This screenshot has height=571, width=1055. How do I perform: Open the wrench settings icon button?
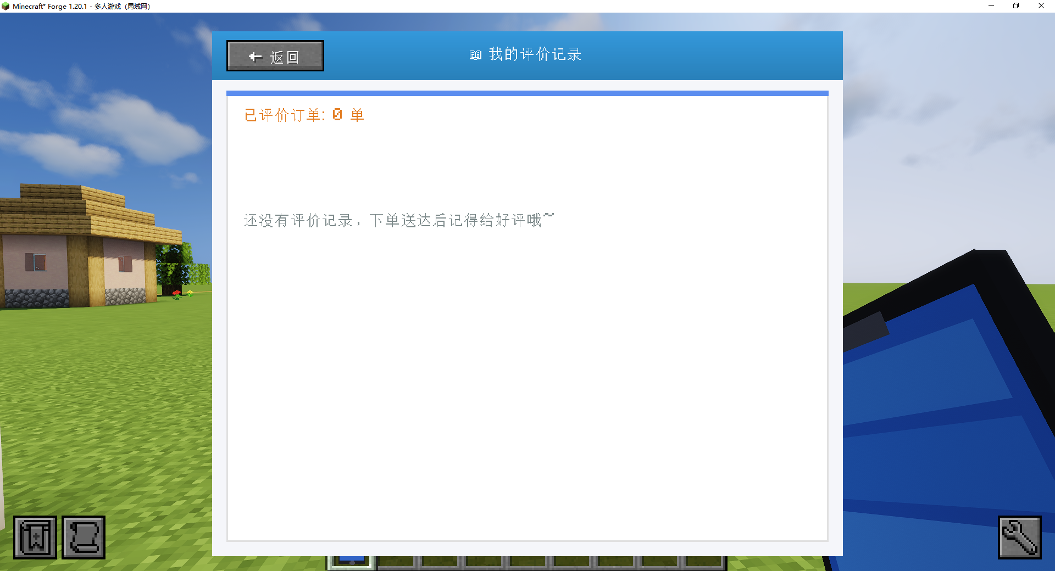1020,538
